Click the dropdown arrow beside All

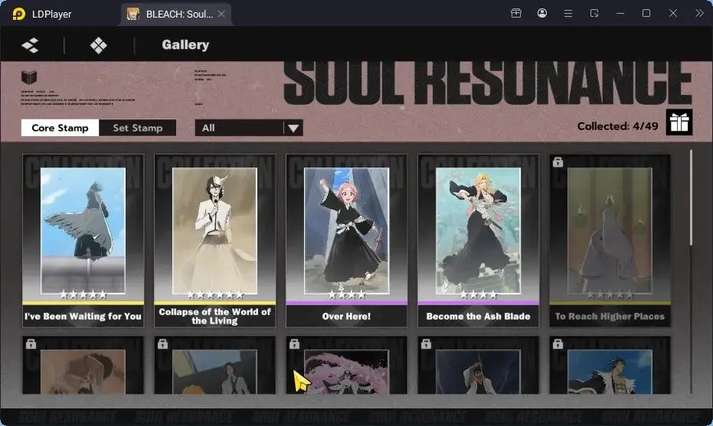tap(293, 128)
